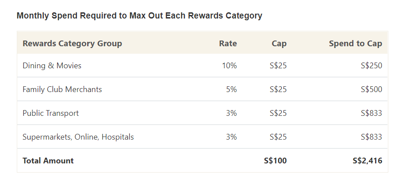Image resolution: width=410 pixels, height=181 pixels.
Task: Select the Family Club Merchants row label
Action: 62,89
